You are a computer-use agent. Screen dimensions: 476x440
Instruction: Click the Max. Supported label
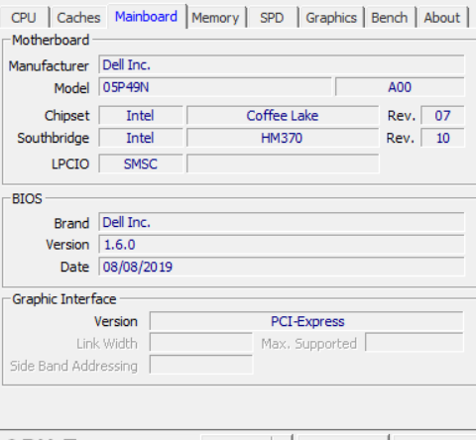(309, 344)
